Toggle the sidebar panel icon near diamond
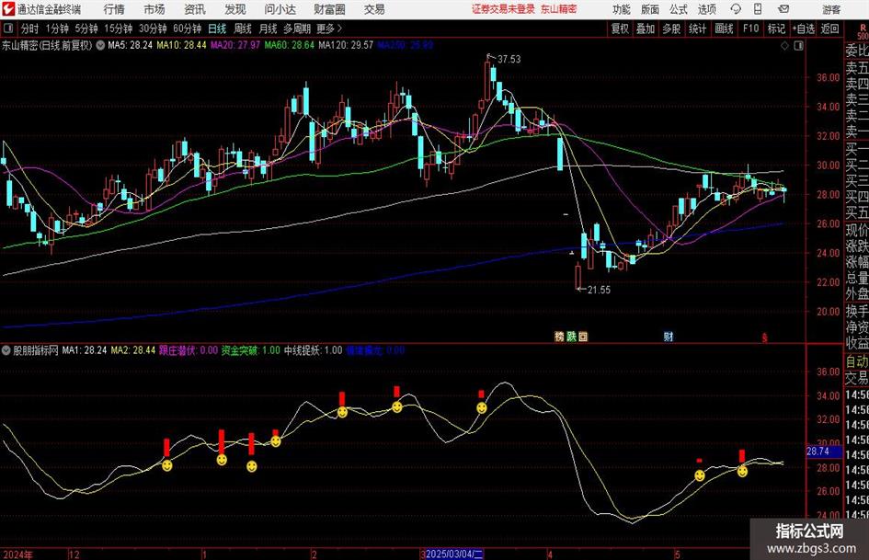 [x=798, y=46]
